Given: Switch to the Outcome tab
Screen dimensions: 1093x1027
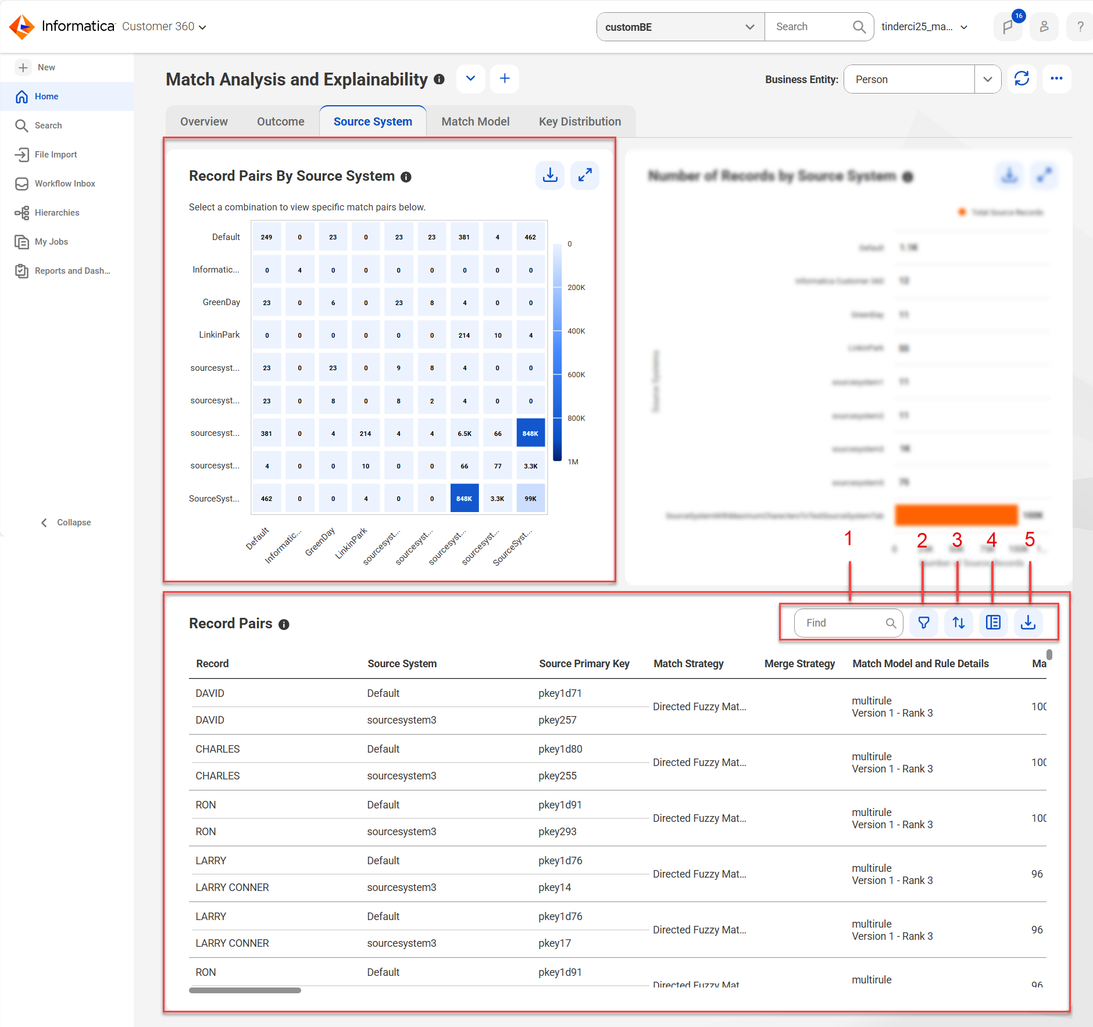Looking at the screenshot, I should pyautogui.click(x=281, y=121).
